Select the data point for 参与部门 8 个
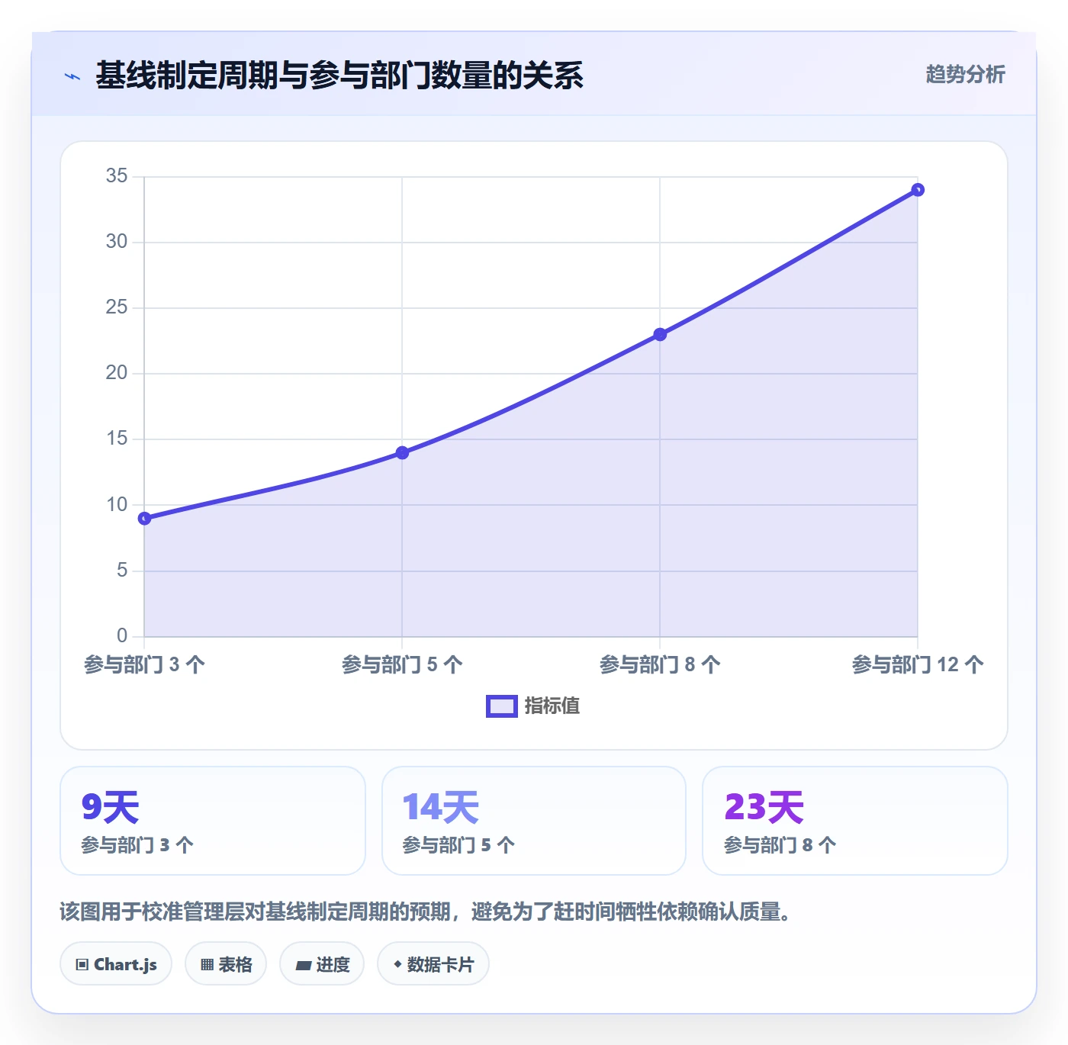Viewport: 1068px width, 1045px height. tap(660, 335)
